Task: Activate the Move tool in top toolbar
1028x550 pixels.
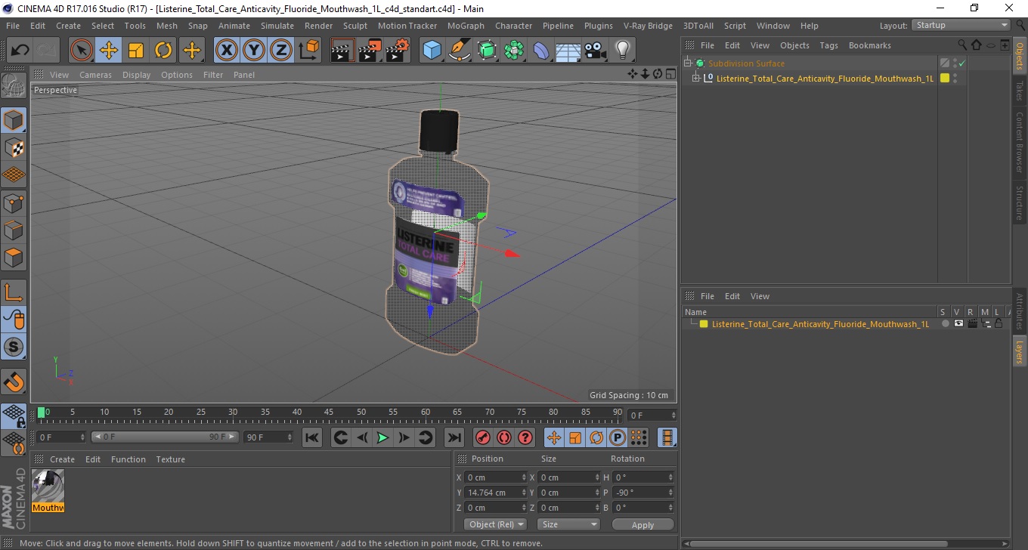Action: click(109, 51)
